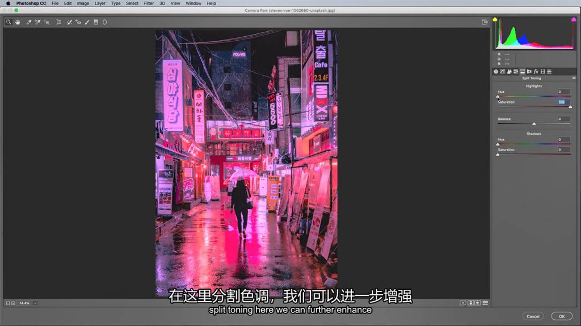Click the Highlights Hue slider handle
Screen dimensions: 581x326
click(x=498, y=97)
